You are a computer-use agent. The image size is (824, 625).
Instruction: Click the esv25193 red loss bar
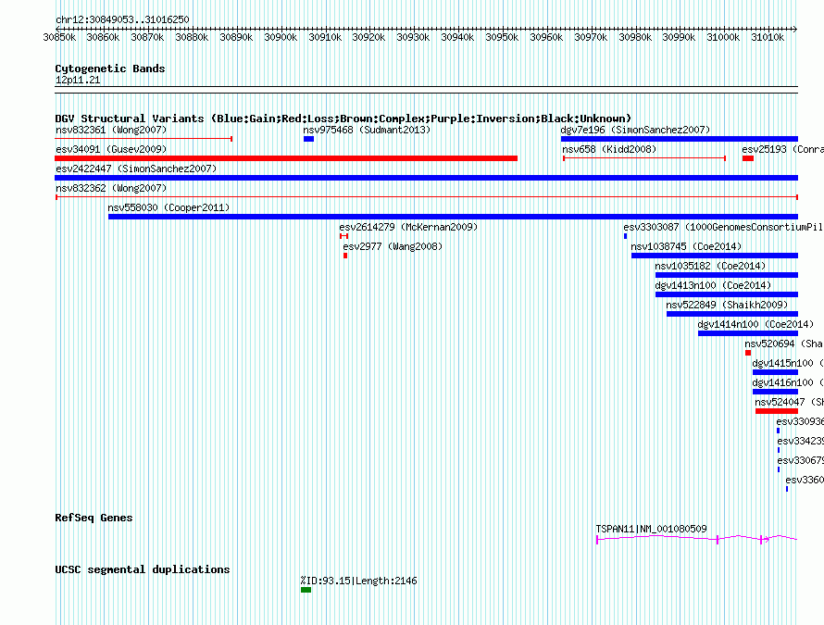click(748, 158)
